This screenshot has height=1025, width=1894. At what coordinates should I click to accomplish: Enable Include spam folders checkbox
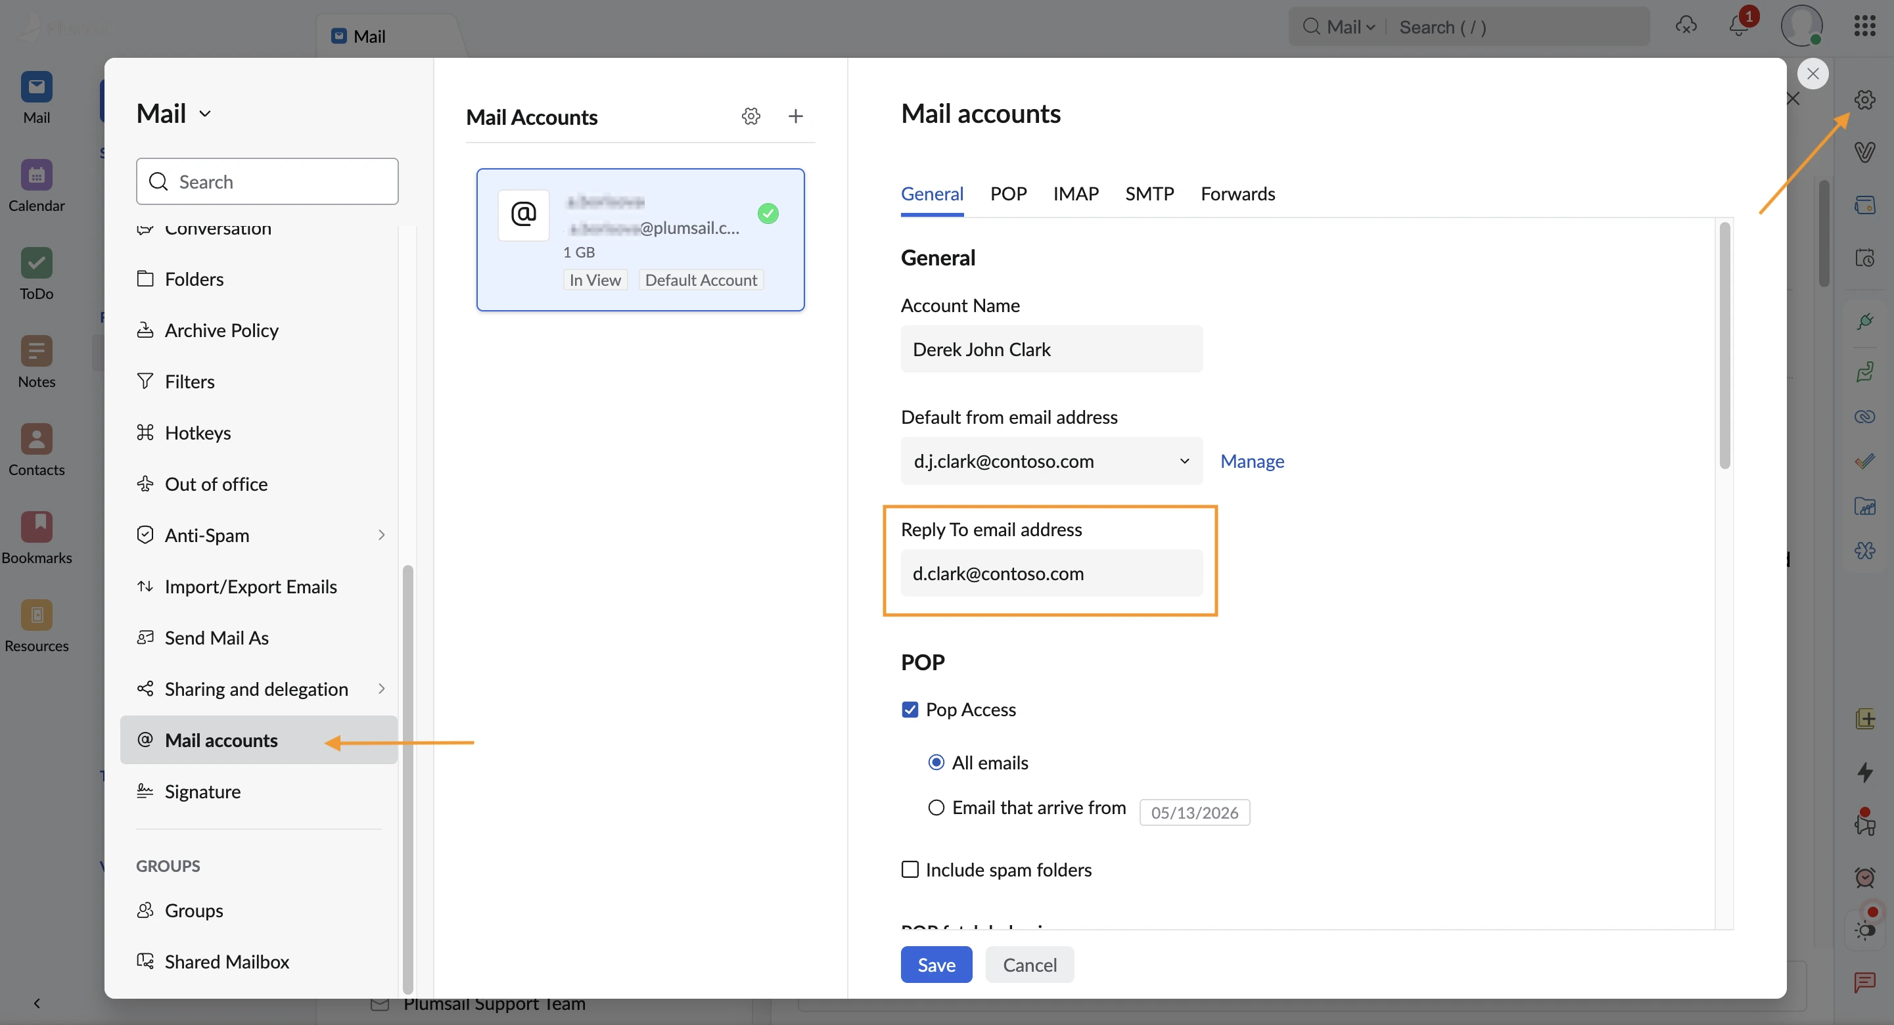(910, 870)
